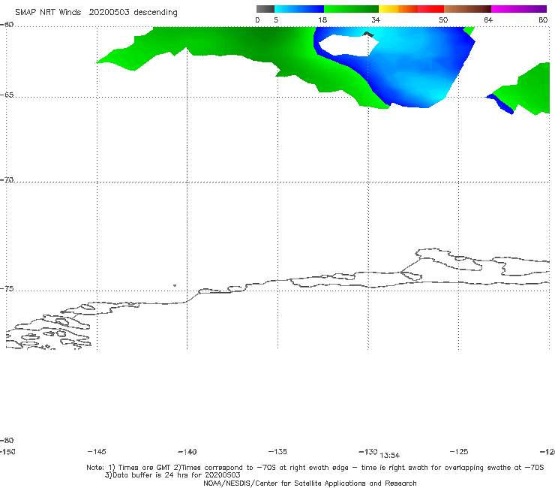Click the green segment of the color bar

[x=351, y=9]
